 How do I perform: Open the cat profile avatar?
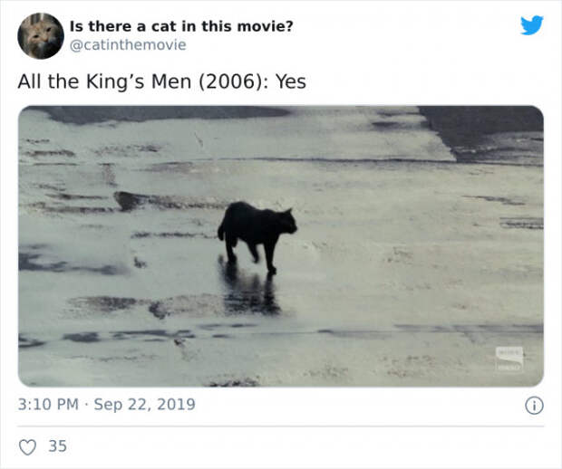point(41,36)
